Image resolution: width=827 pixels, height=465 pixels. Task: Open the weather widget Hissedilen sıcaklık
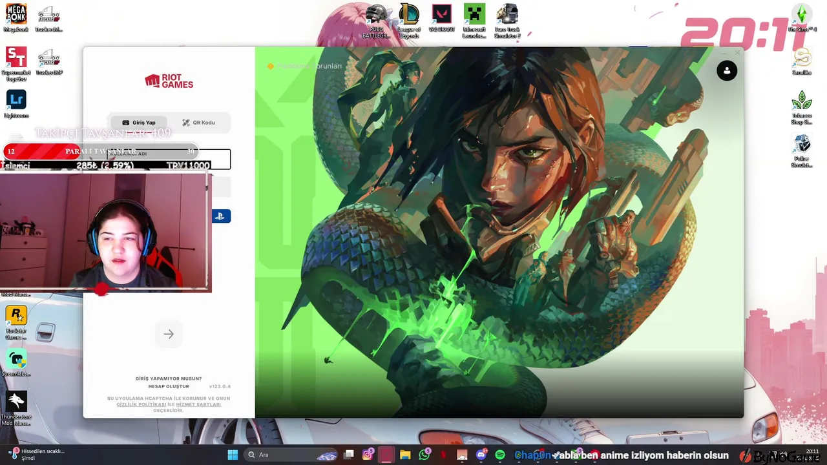[x=36, y=455]
